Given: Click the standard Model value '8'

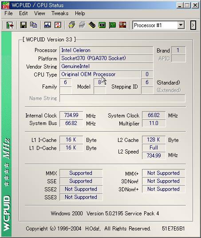Looking at the screenshot, I should click(99, 82).
